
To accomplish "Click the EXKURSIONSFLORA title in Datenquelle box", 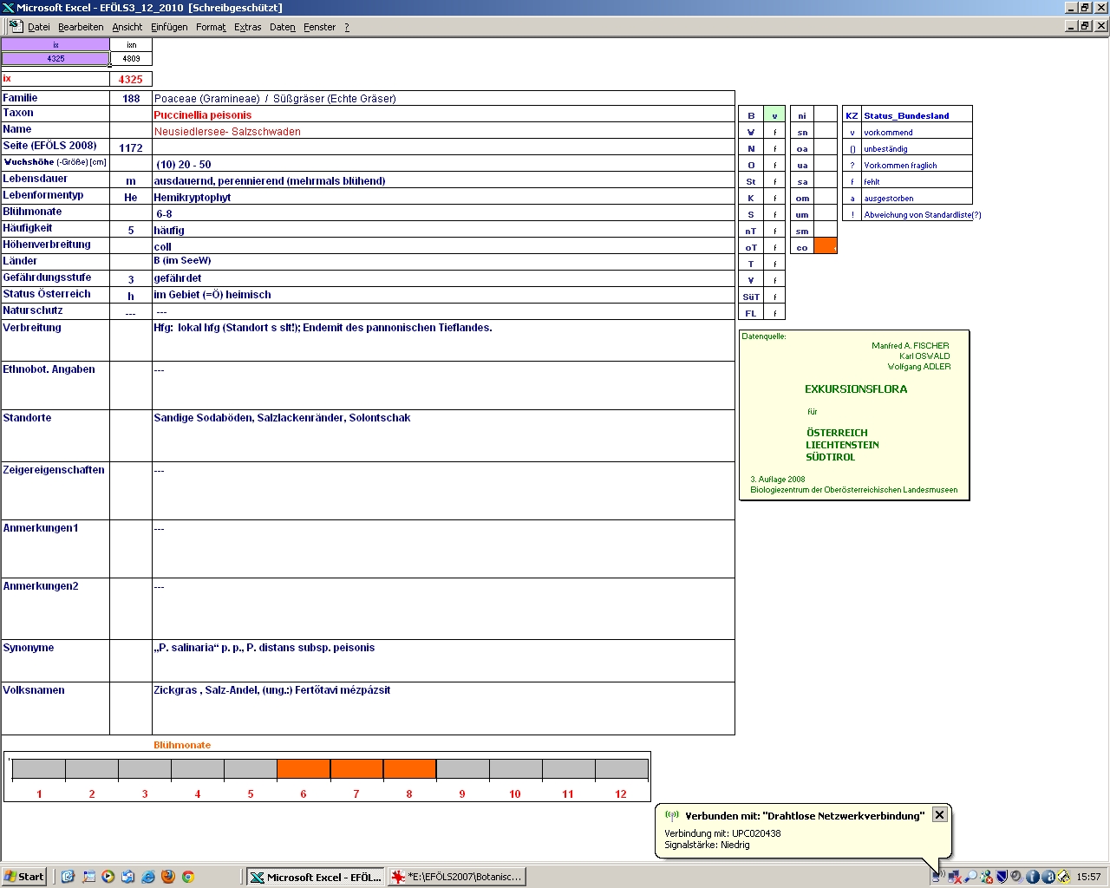I will (x=856, y=389).
